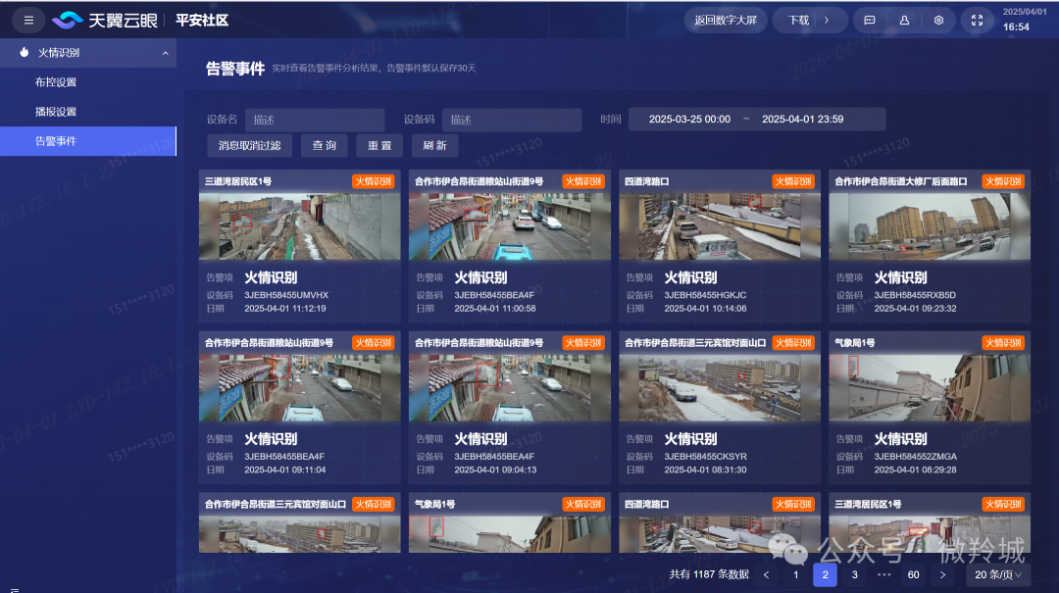Viewport: 1059px width, 593px height.
Task: Click the pagination ellipsis to jump pages
Action: tap(884, 574)
